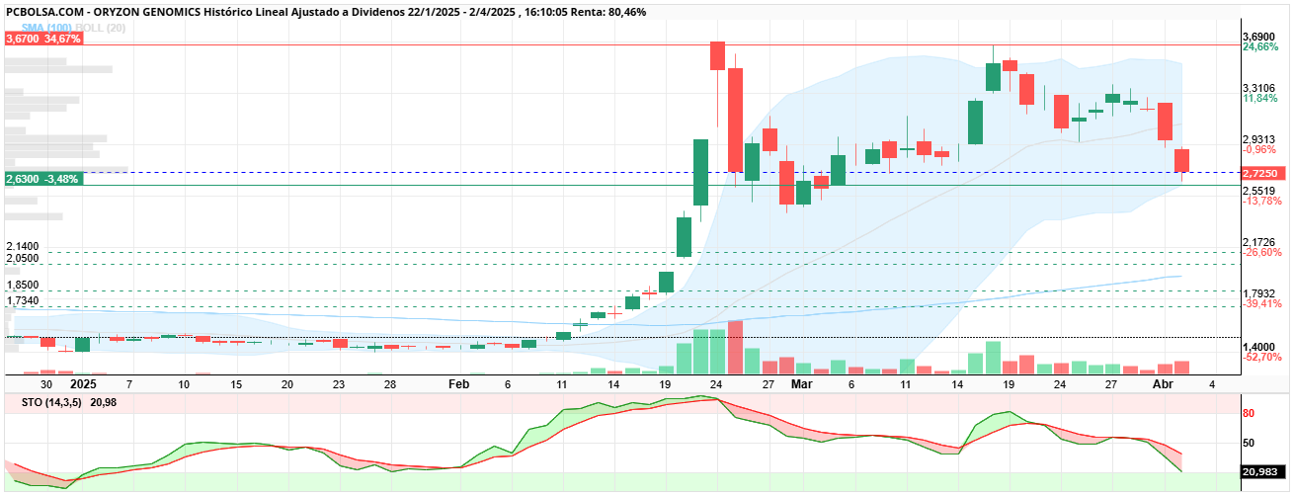This screenshot has width=1294, height=496.
Task: Select the red 3,6700 34,67% price tag
Action: tap(43, 39)
